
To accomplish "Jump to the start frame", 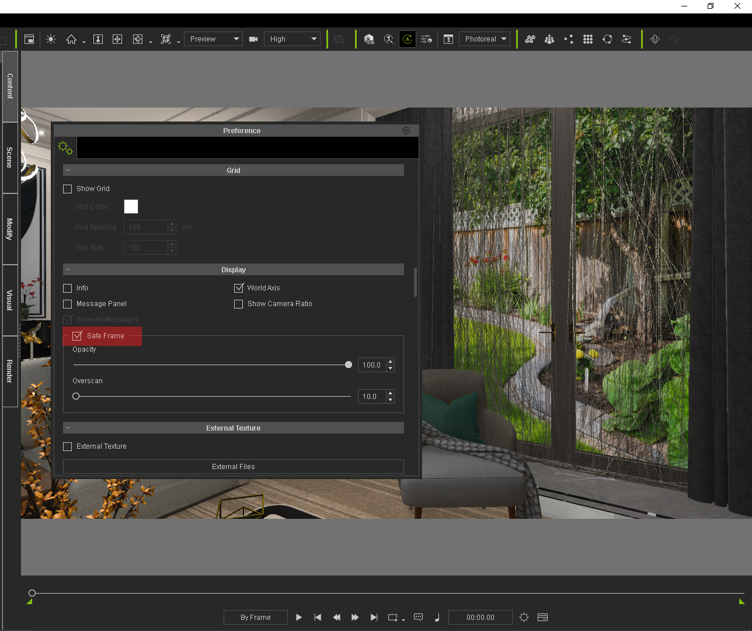I will click(318, 617).
